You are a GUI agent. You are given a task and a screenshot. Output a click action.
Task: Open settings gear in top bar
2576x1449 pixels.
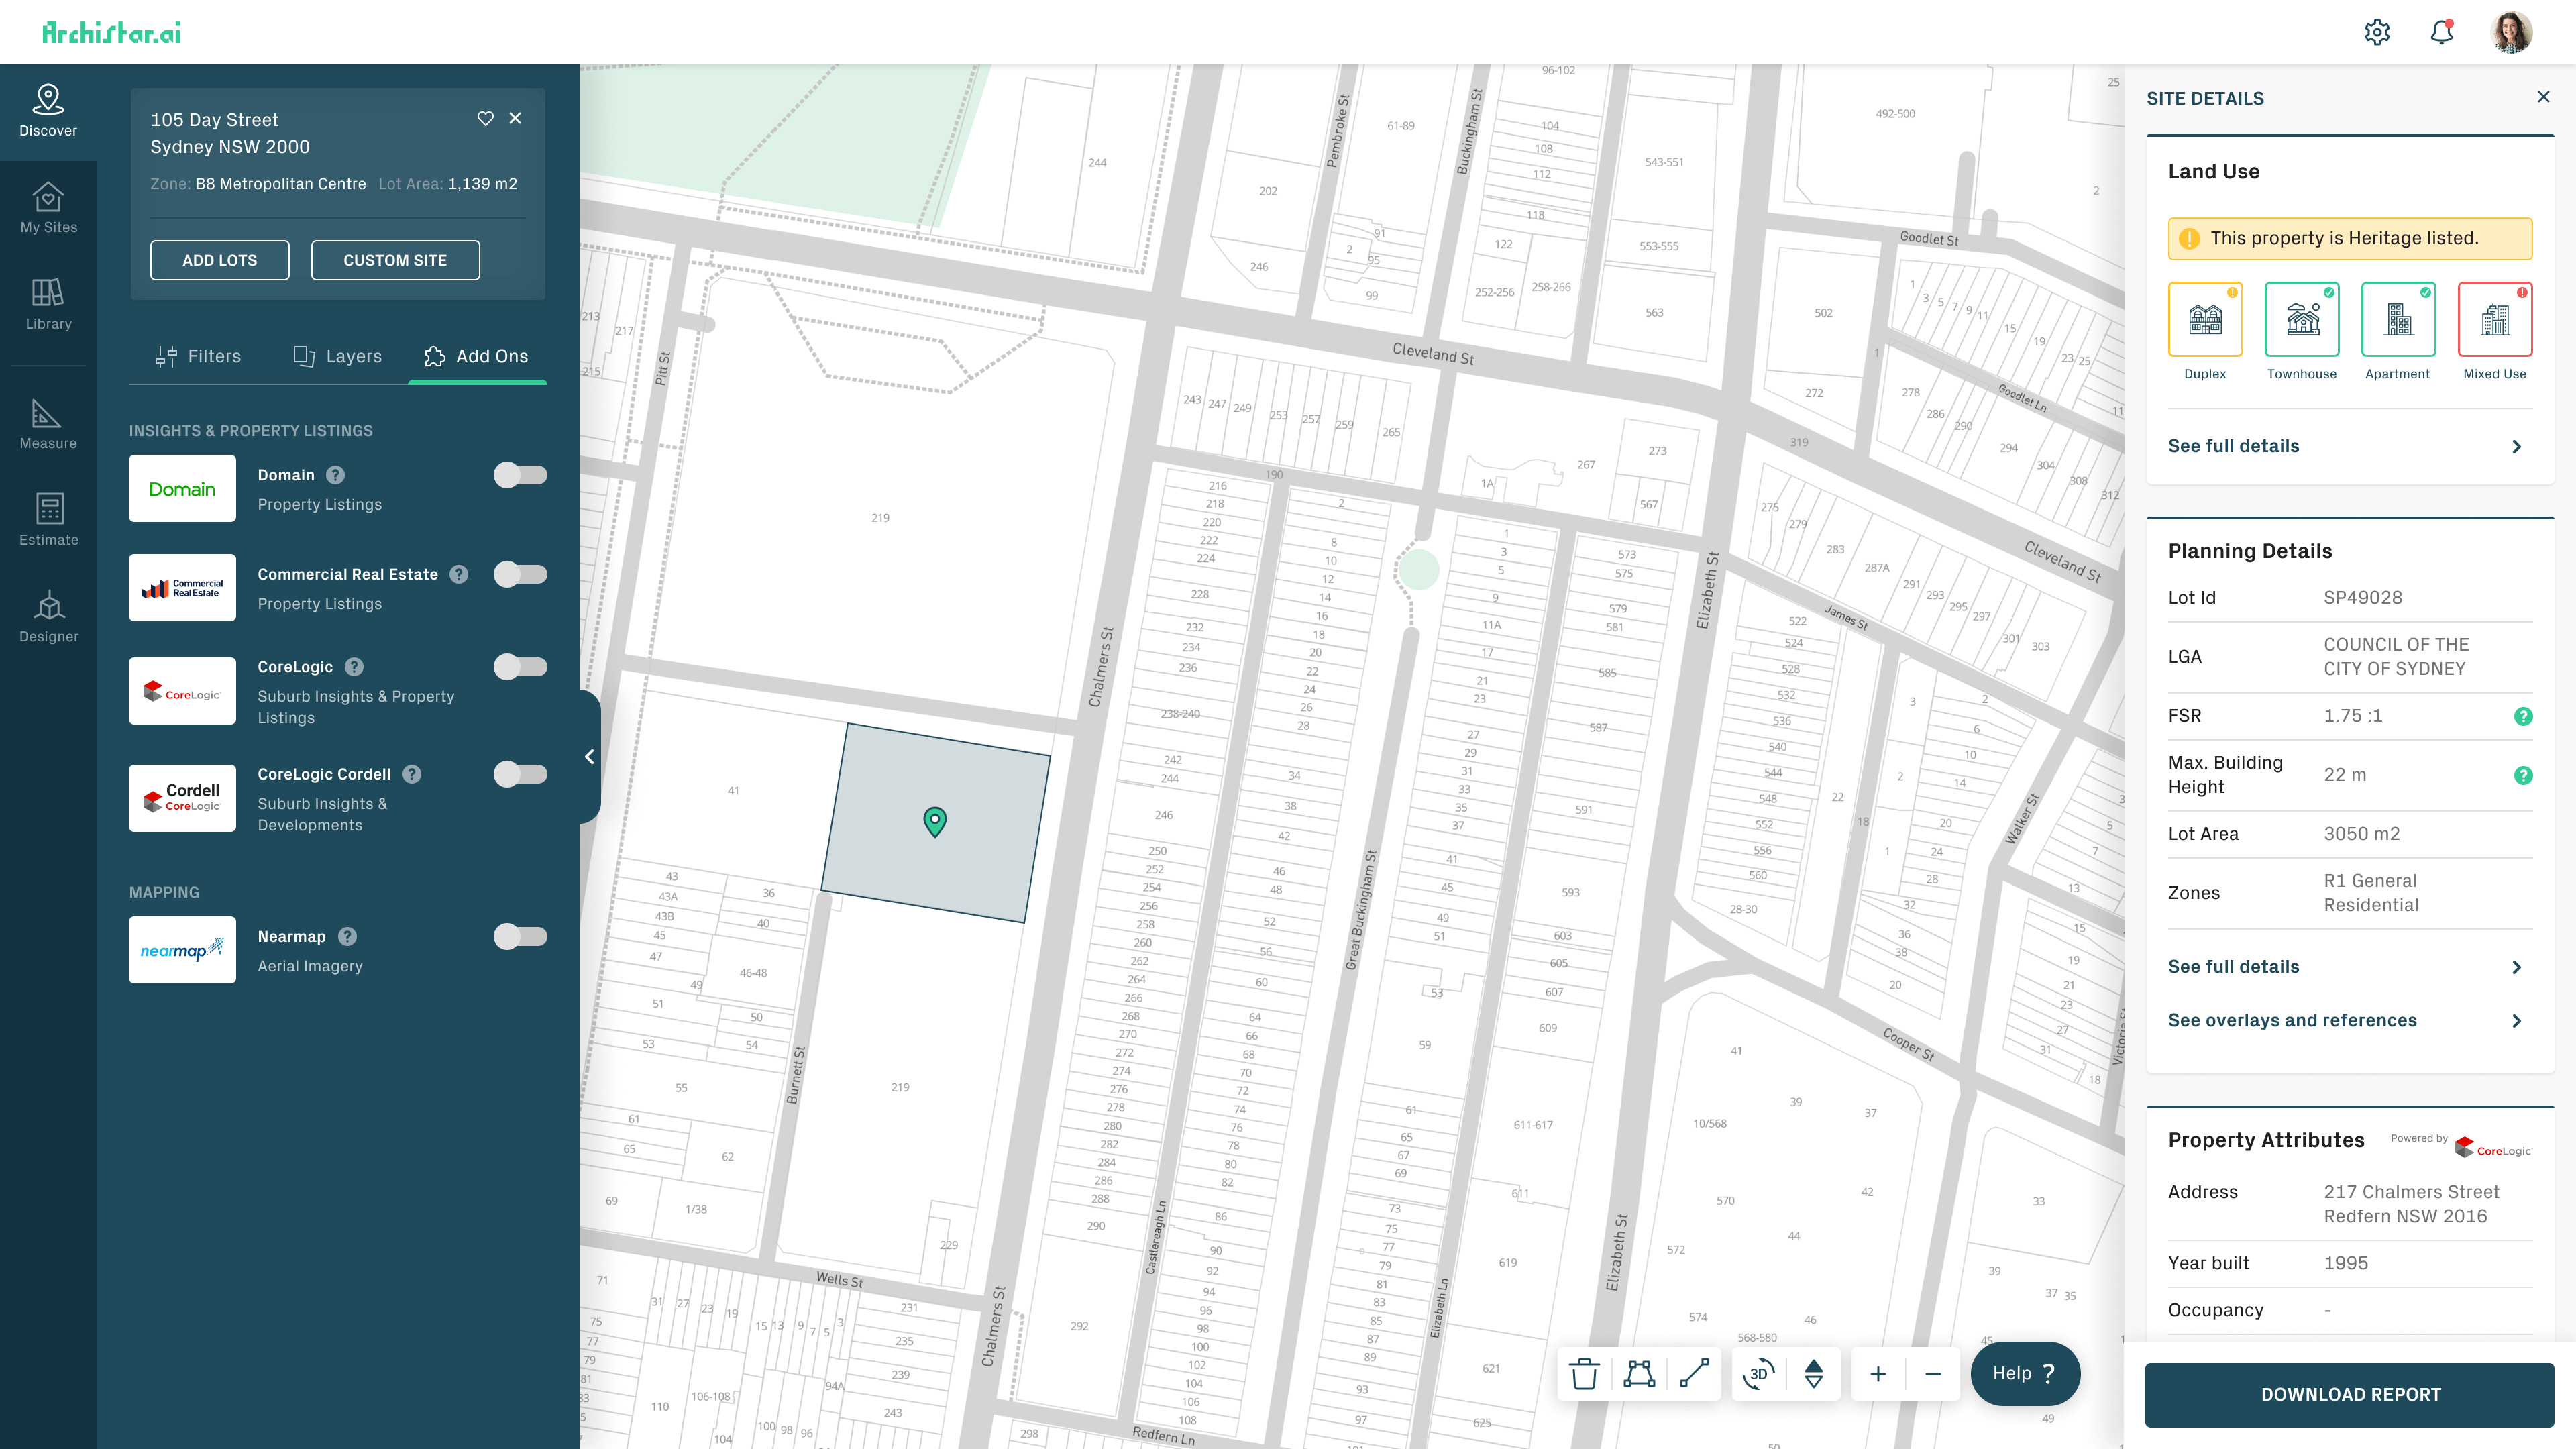2377,32
